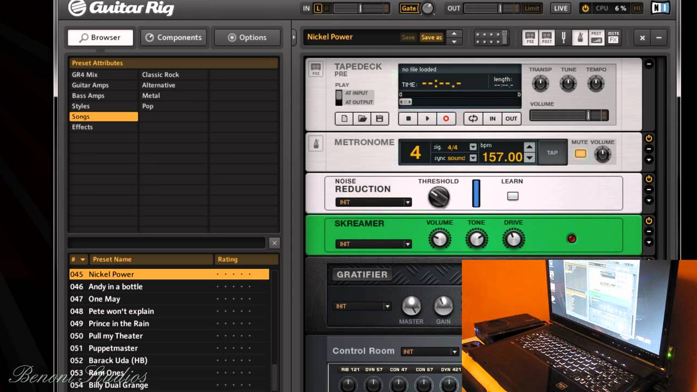Set loop IN point
This screenshot has width=697, height=392.
(x=492, y=118)
